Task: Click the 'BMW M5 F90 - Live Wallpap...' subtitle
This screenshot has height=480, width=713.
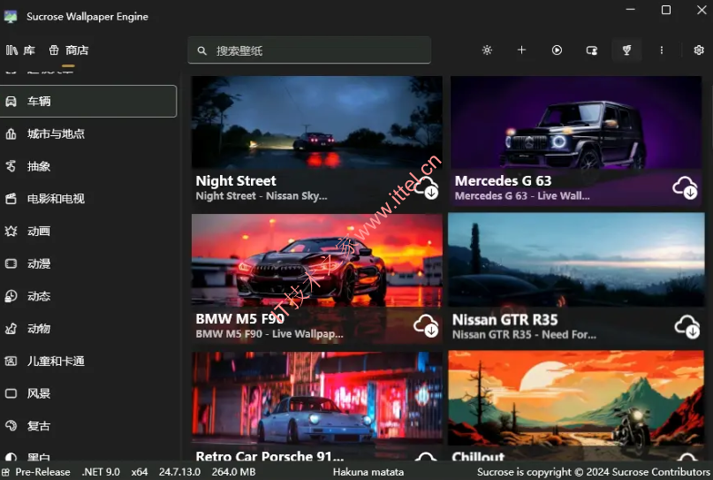Action: [269, 334]
